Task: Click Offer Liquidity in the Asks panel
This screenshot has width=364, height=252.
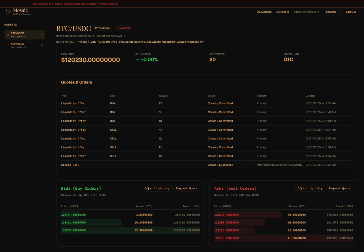Action: point(310,188)
